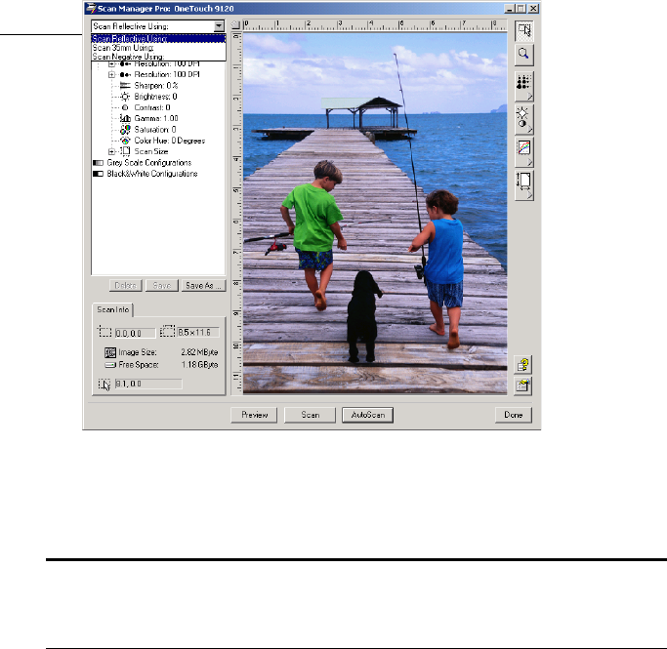
Task: Click the cursor position icon in Scan Info
Action: click(104, 385)
